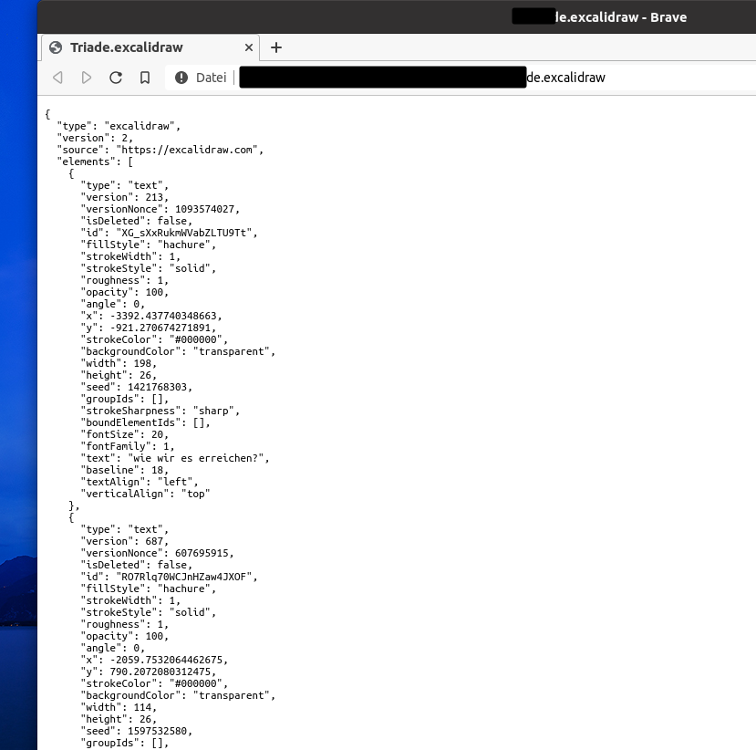
Task: Open a new tab with the plus button
Action: pos(276,47)
